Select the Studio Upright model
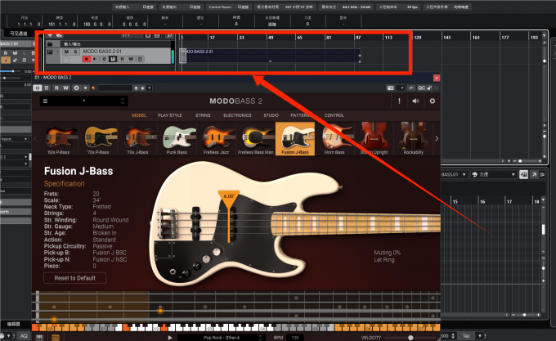Viewport: 556px width, 341px height. (x=374, y=138)
